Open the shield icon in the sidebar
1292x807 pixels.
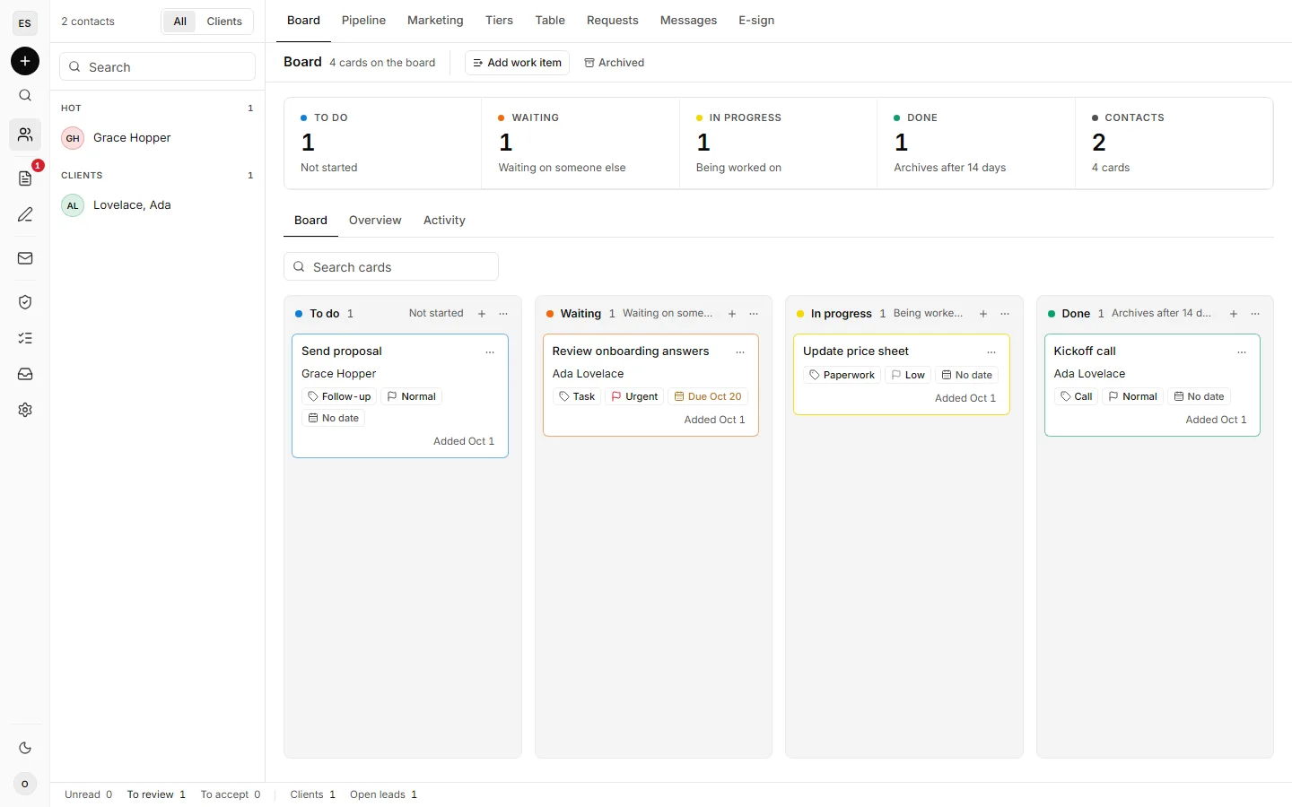click(x=25, y=302)
